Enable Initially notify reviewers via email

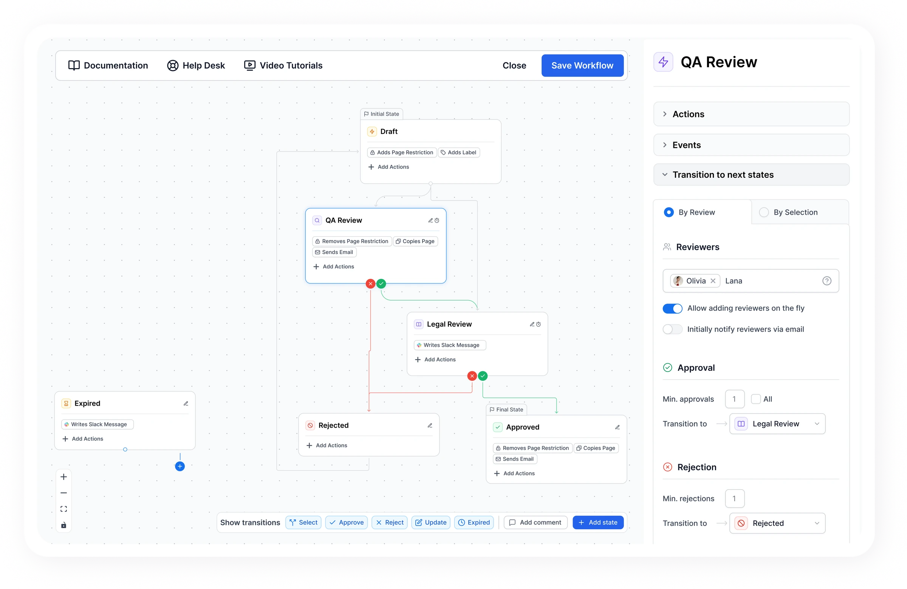click(672, 329)
